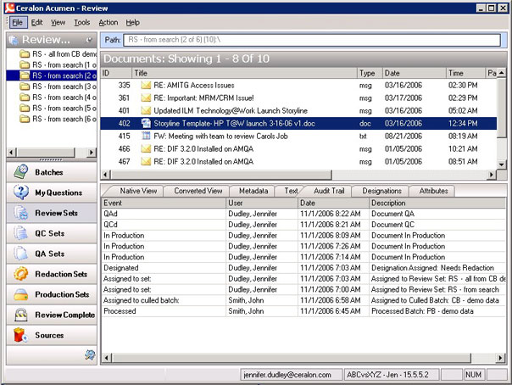Click the Path input field
Viewport: 512px width, 385px height.
click(x=312, y=40)
